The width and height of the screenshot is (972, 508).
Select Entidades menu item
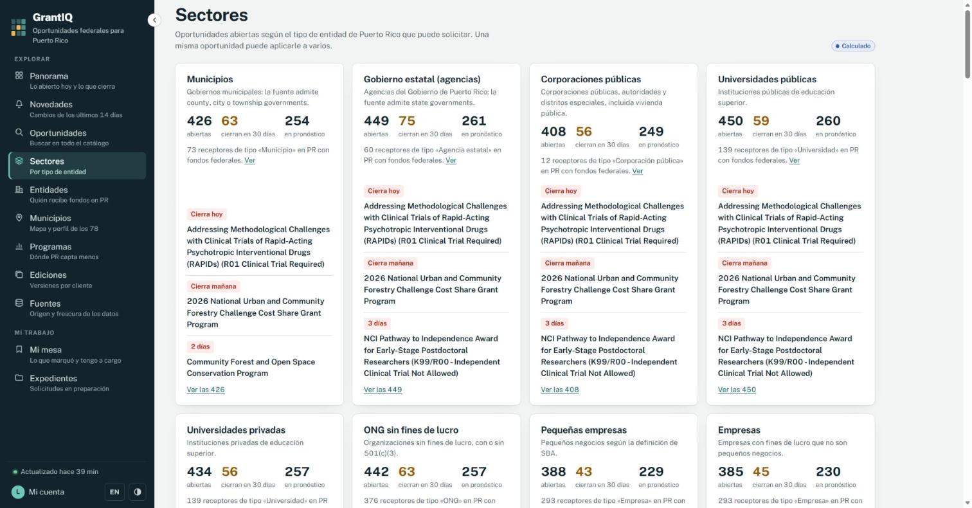(77, 194)
